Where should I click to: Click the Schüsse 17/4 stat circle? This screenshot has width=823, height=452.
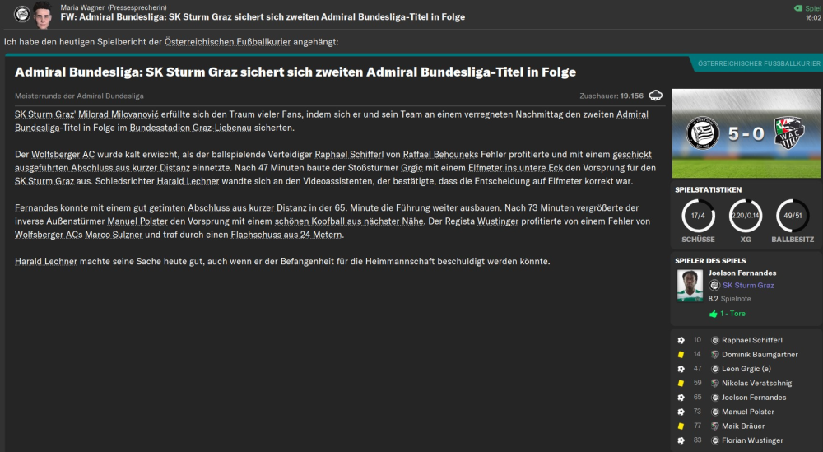698,216
